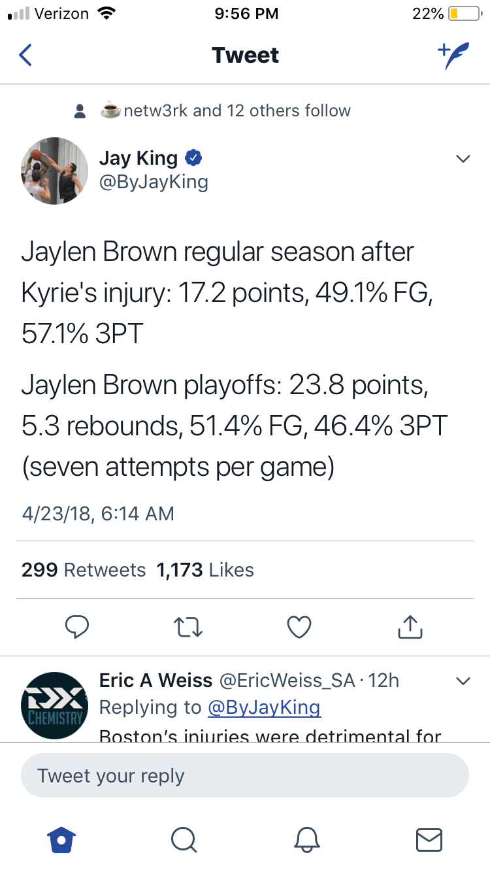490x872 pixels.
Task: Open the netw3rk and 12 others follow text
Action: 226,110
